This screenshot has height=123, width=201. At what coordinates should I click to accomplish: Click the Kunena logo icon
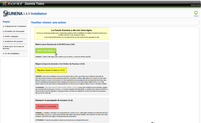(5, 13)
